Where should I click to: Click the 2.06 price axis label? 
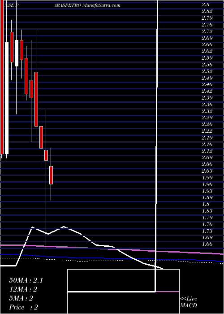(207, 164)
